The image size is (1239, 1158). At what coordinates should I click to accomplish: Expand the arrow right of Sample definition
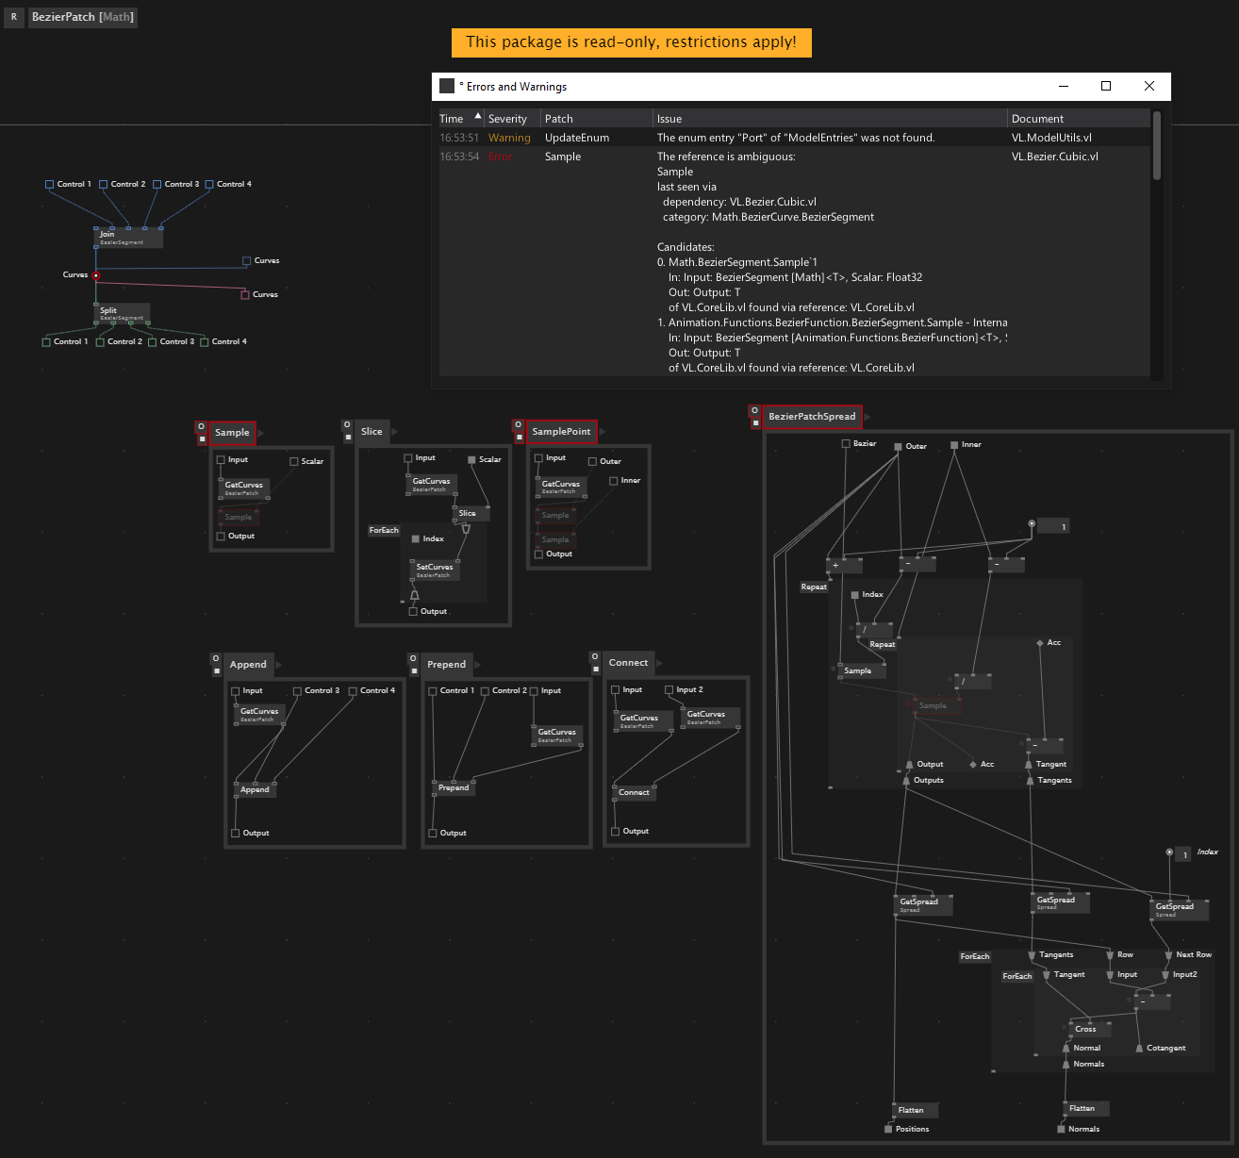261,433
